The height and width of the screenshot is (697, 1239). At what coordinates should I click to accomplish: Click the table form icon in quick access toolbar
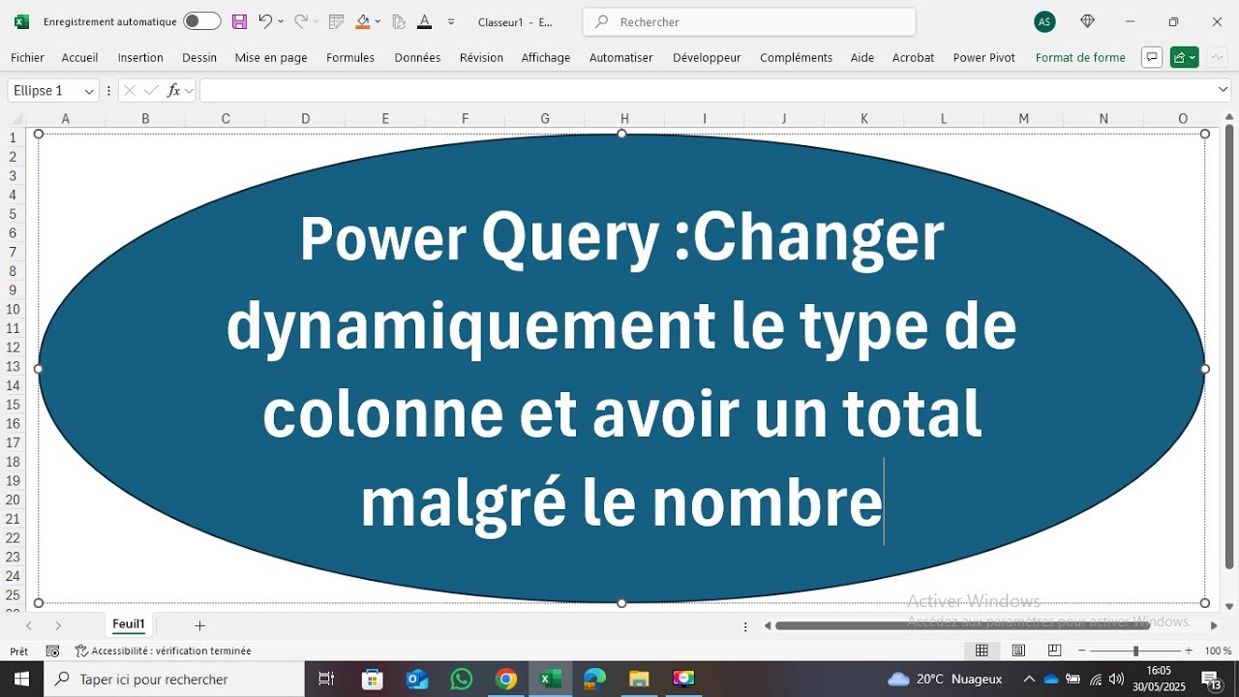[x=337, y=21]
